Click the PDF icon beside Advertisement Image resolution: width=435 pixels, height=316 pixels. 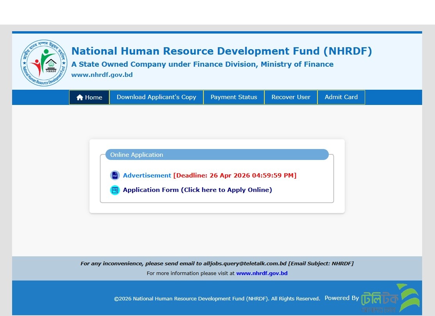pos(115,176)
